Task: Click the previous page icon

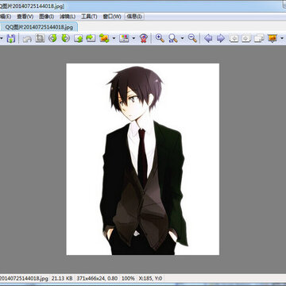Action: coord(234,39)
